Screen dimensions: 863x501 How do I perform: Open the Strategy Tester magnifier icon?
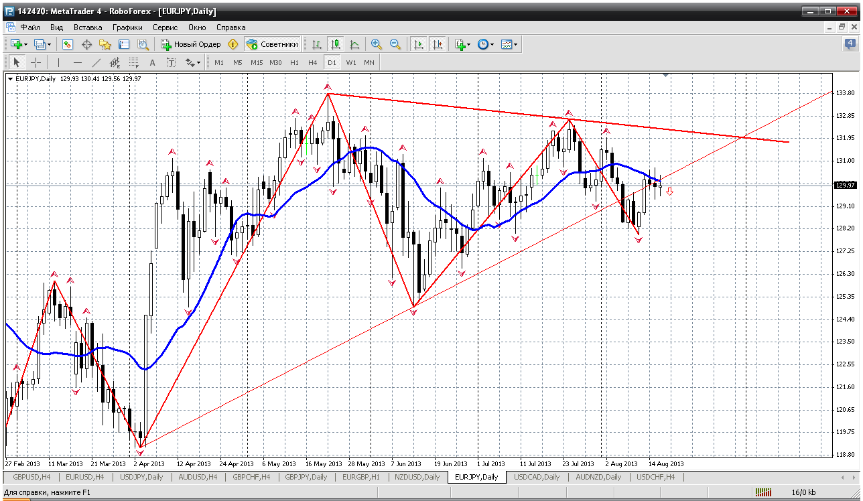(x=143, y=44)
